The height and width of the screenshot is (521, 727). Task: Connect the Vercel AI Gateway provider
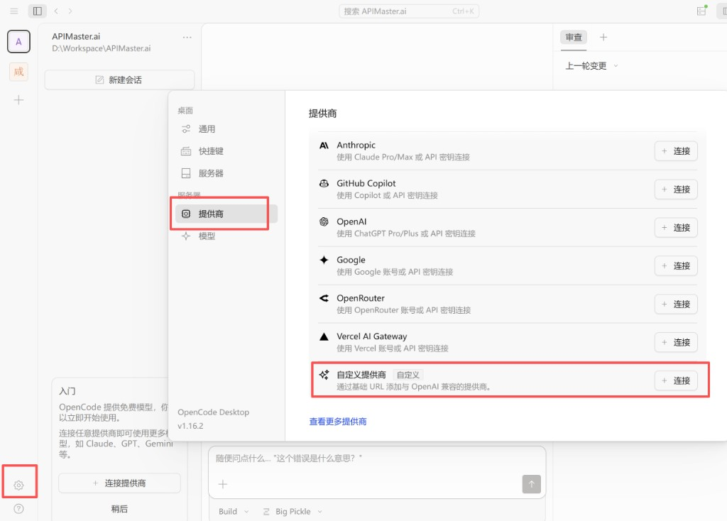pyautogui.click(x=676, y=342)
